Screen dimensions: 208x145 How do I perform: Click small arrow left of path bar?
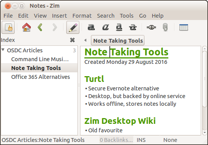86,40
